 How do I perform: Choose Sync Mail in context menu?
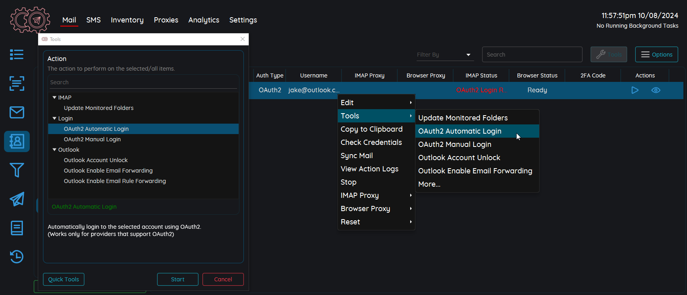tap(376, 156)
